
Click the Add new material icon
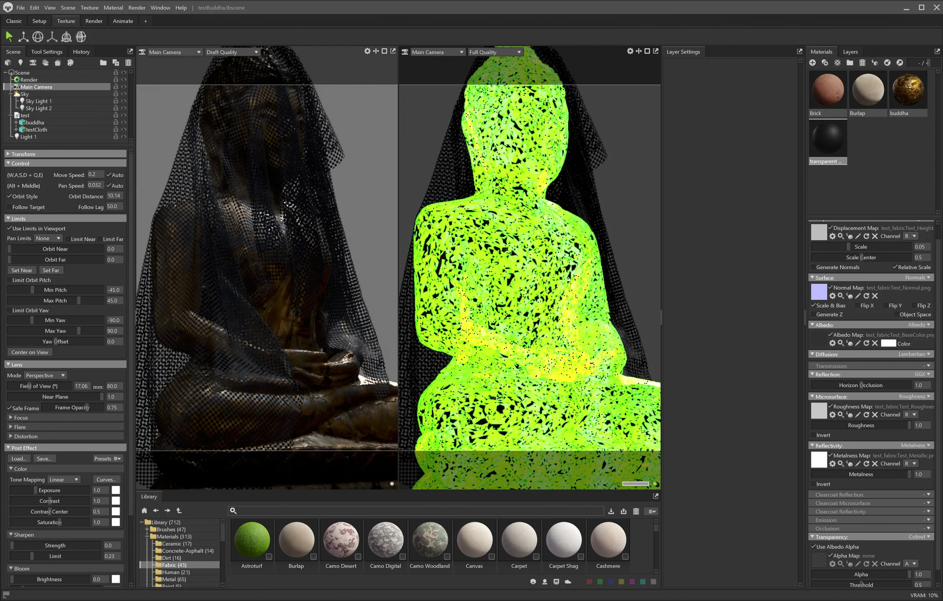click(813, 63)
